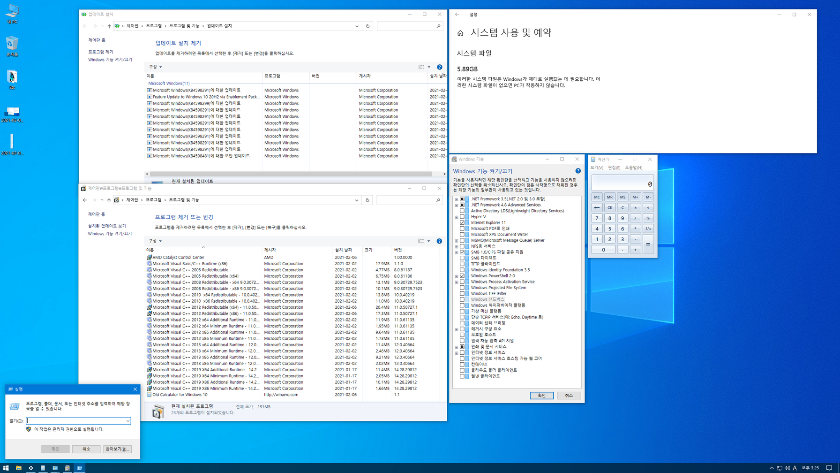Open view options dropdown in 프로그램 및 기능
The height and width of the screenshot is (473, 840).
[428, 241]
